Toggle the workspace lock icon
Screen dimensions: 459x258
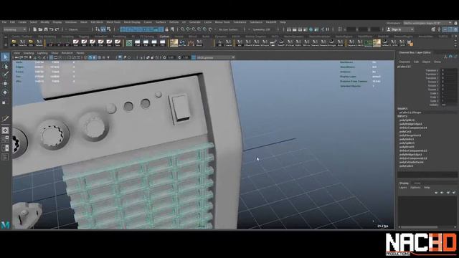tap(456, 23)
